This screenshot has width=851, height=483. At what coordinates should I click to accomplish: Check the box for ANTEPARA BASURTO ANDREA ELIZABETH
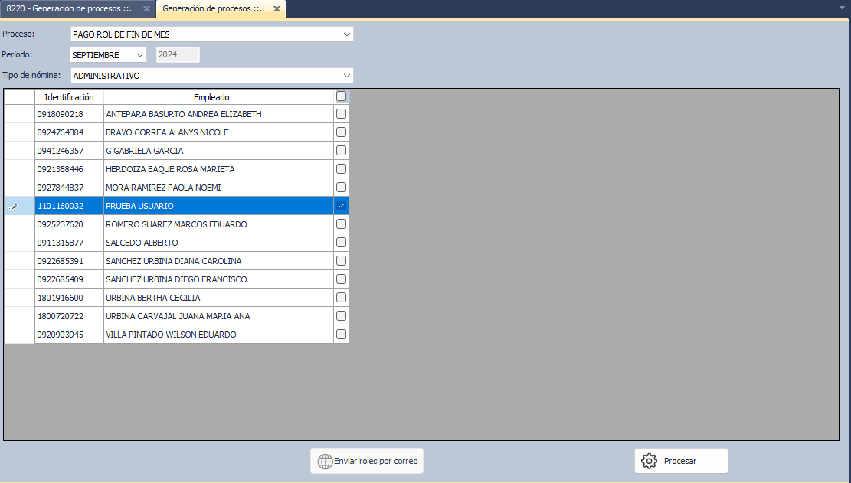[342, 114]
